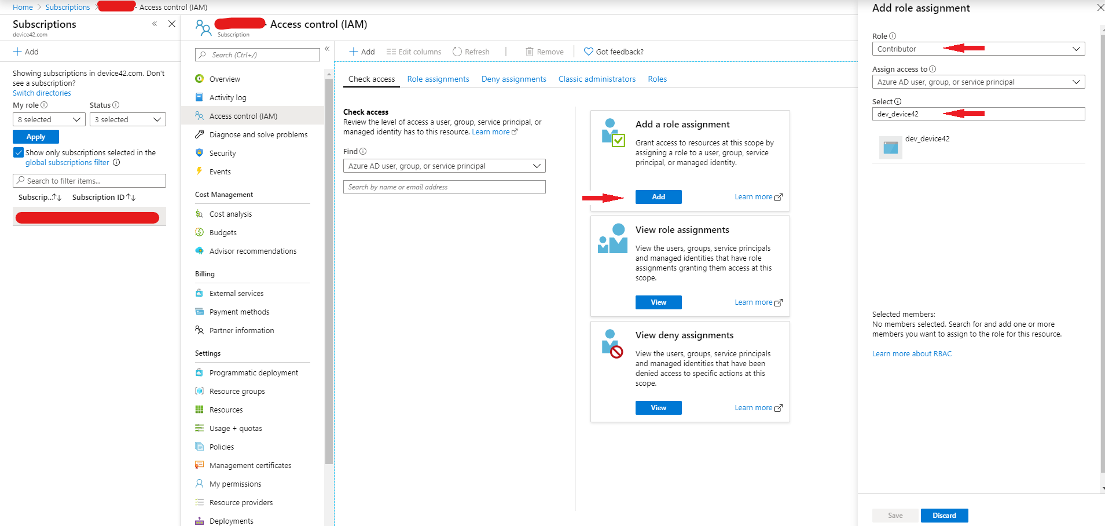1105x526 pixels.
Task: Open the Assign access to dropdown
Action: tap(978, 82)
